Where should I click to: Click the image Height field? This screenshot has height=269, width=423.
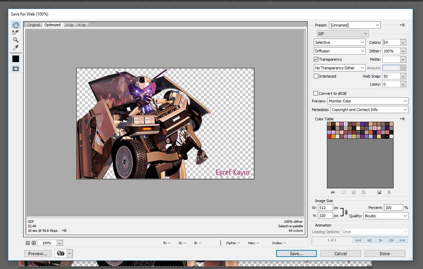pyautogui.click(x=325, y=216)
